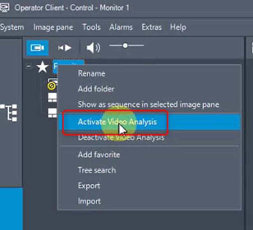Viewport: 253px width, 230px height.
Task: Choose Add favorite option
Action: click(150, 155)
